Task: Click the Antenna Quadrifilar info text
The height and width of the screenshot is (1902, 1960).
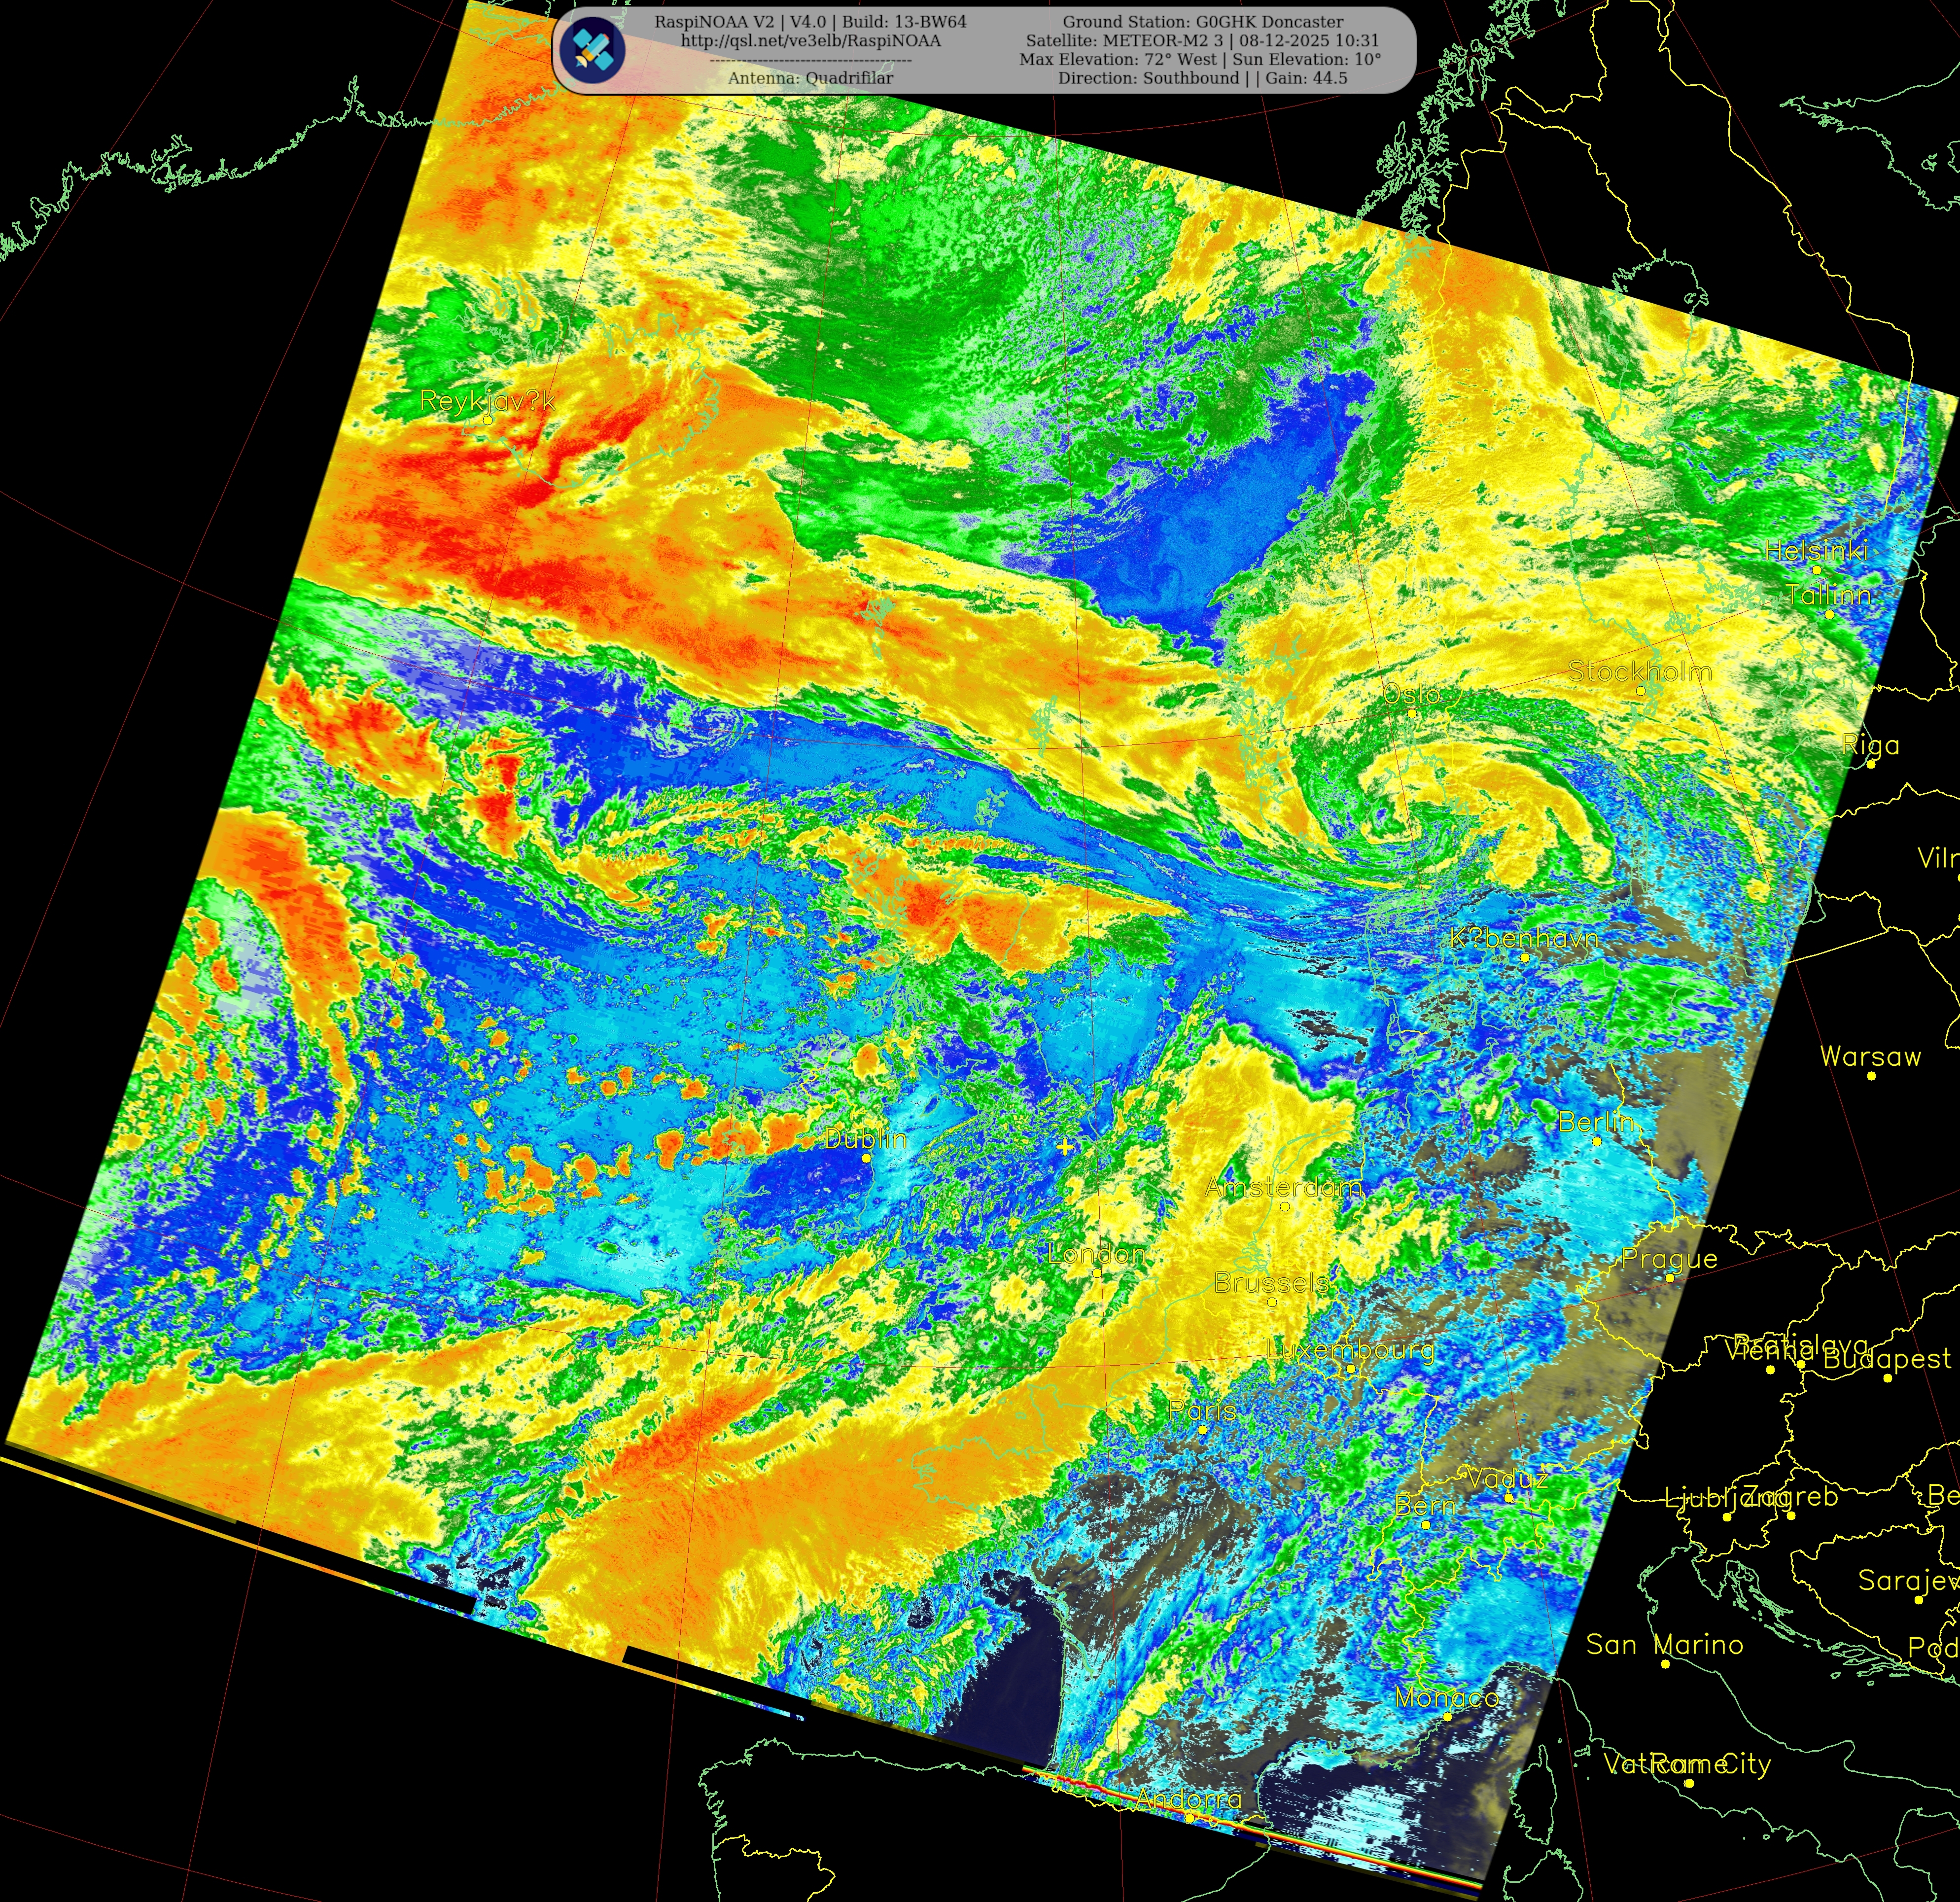Action: (810, 78)
